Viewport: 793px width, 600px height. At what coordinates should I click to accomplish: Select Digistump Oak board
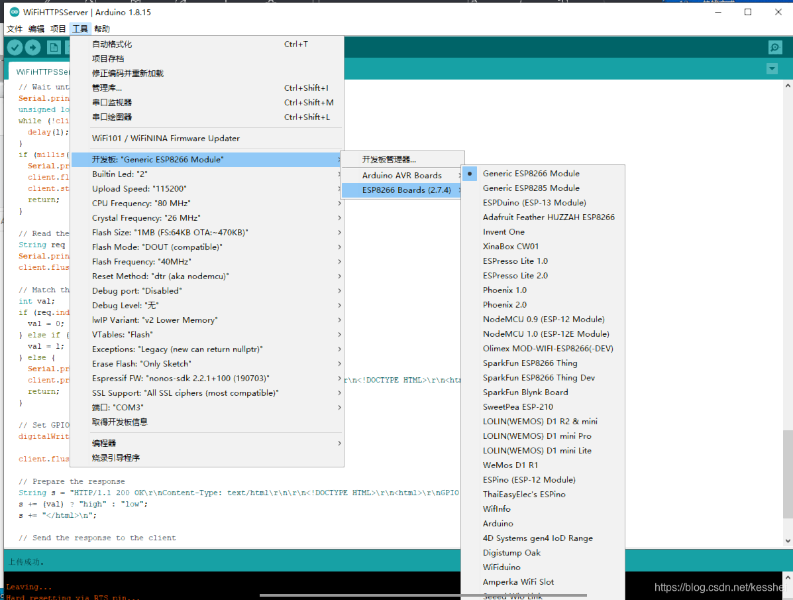543,553
